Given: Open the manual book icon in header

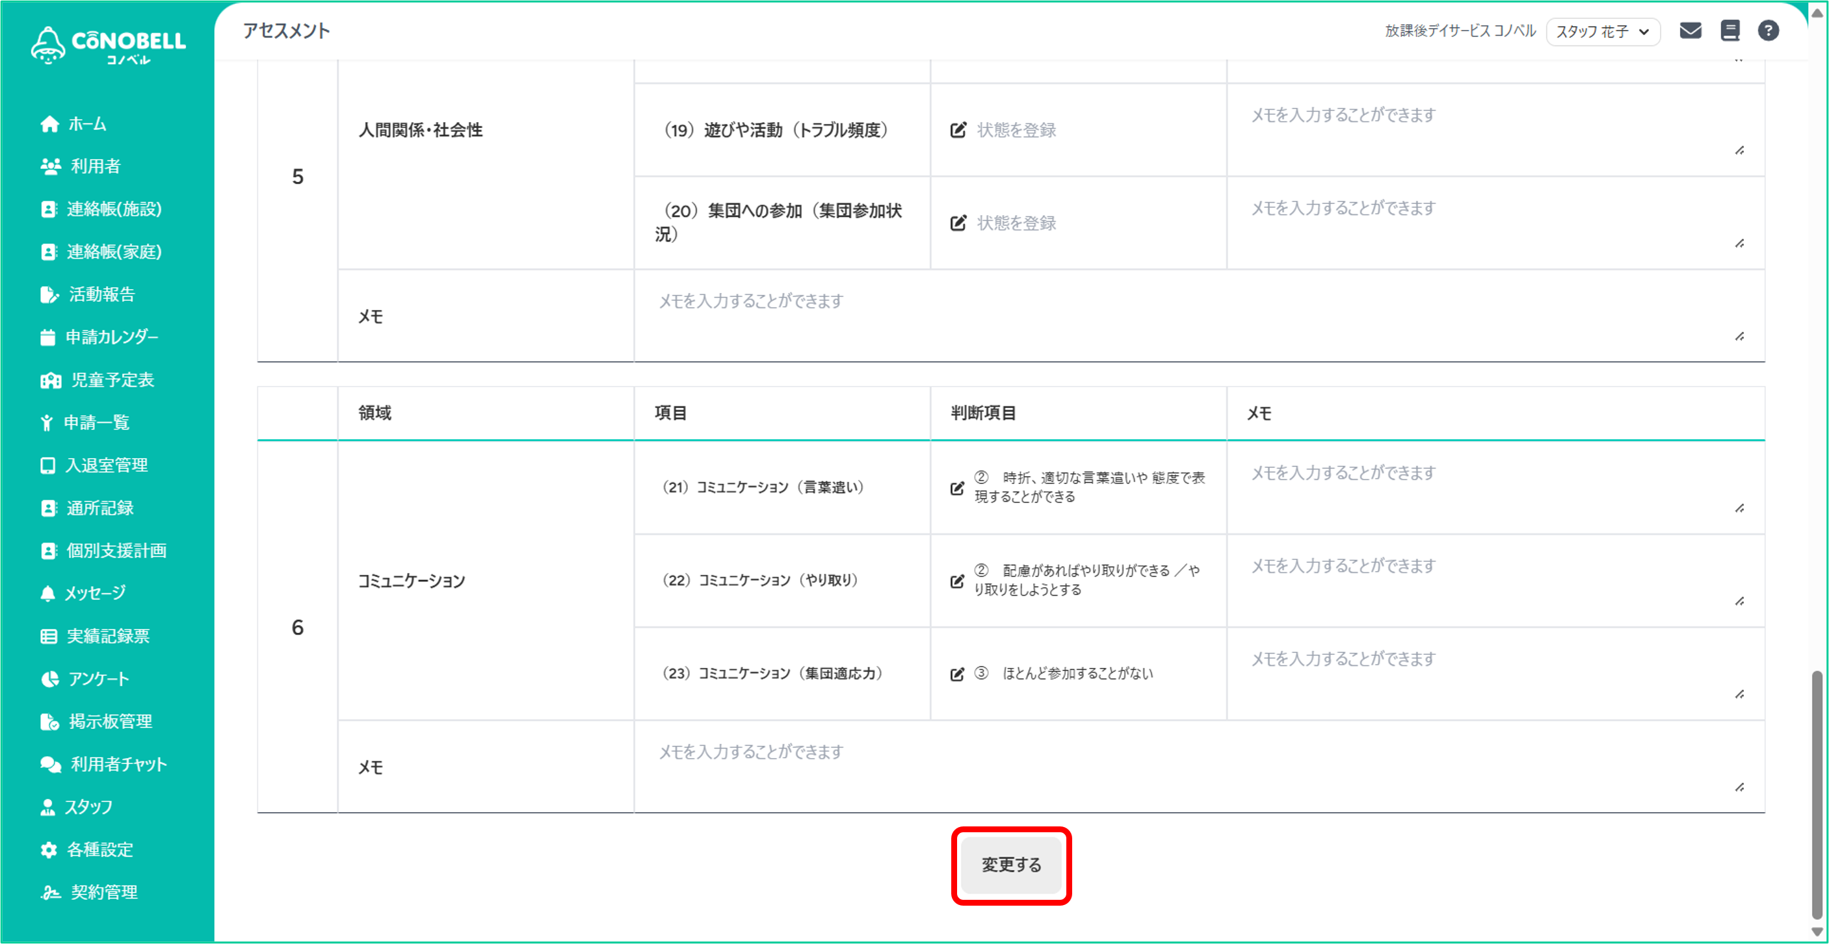Looking at the screenshot, I should (1730, 31).
